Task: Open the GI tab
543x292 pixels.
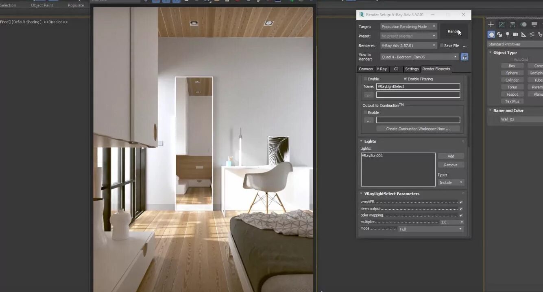Action: [396, 69]
